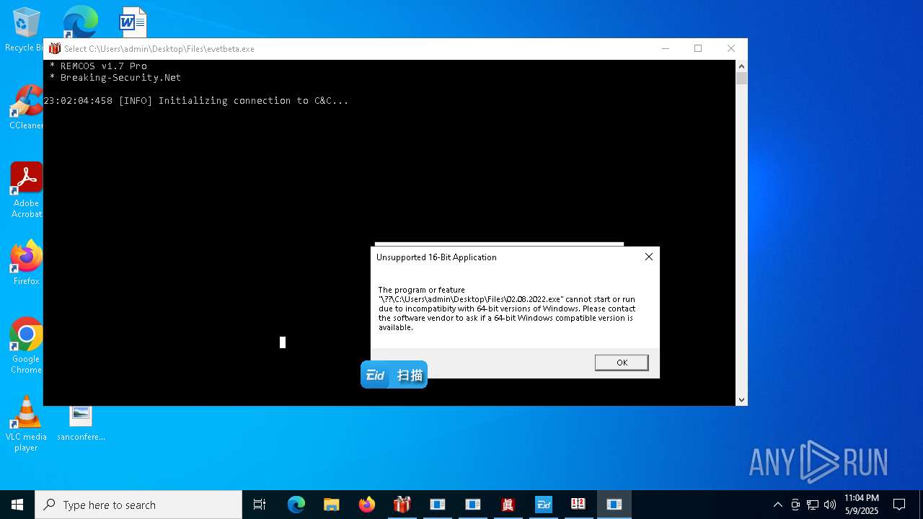Image resolution: width=923 pixels, height=519 pixels.
Task: Click the gift box icon in the console title bar
Action: [55, 48]
